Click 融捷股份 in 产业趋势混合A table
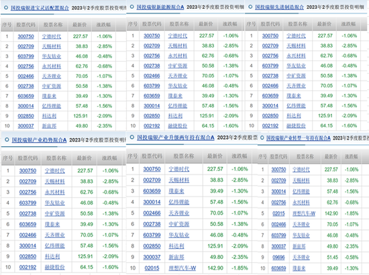 pyautogui.click(x=55, y=267)
